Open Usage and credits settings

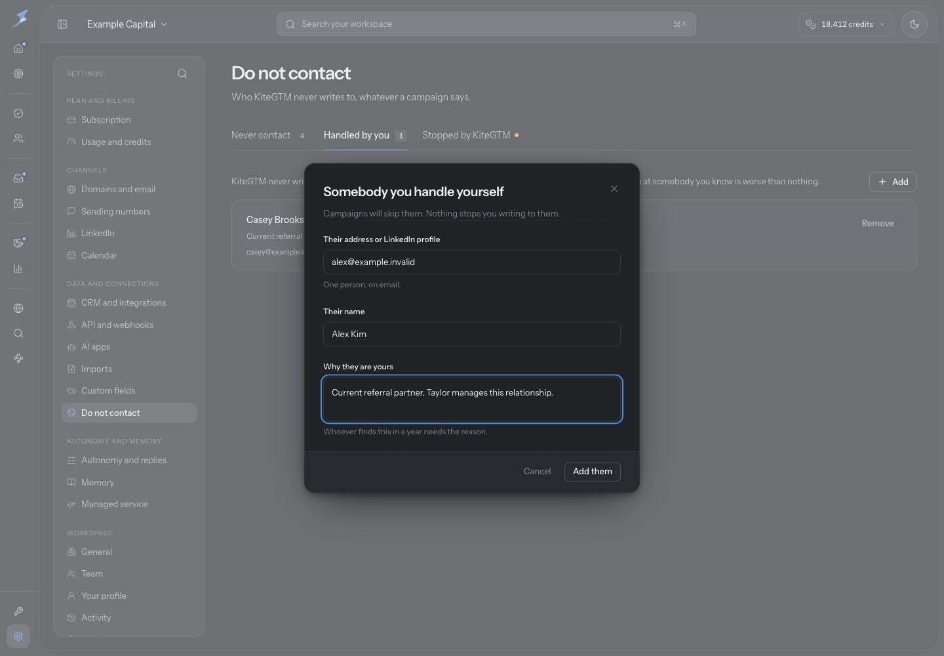pyautogui.click(x=129, y=142)
